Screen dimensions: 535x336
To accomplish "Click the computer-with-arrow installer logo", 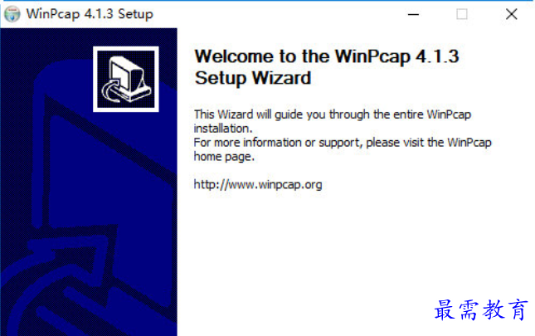I will tap(126, 79).
